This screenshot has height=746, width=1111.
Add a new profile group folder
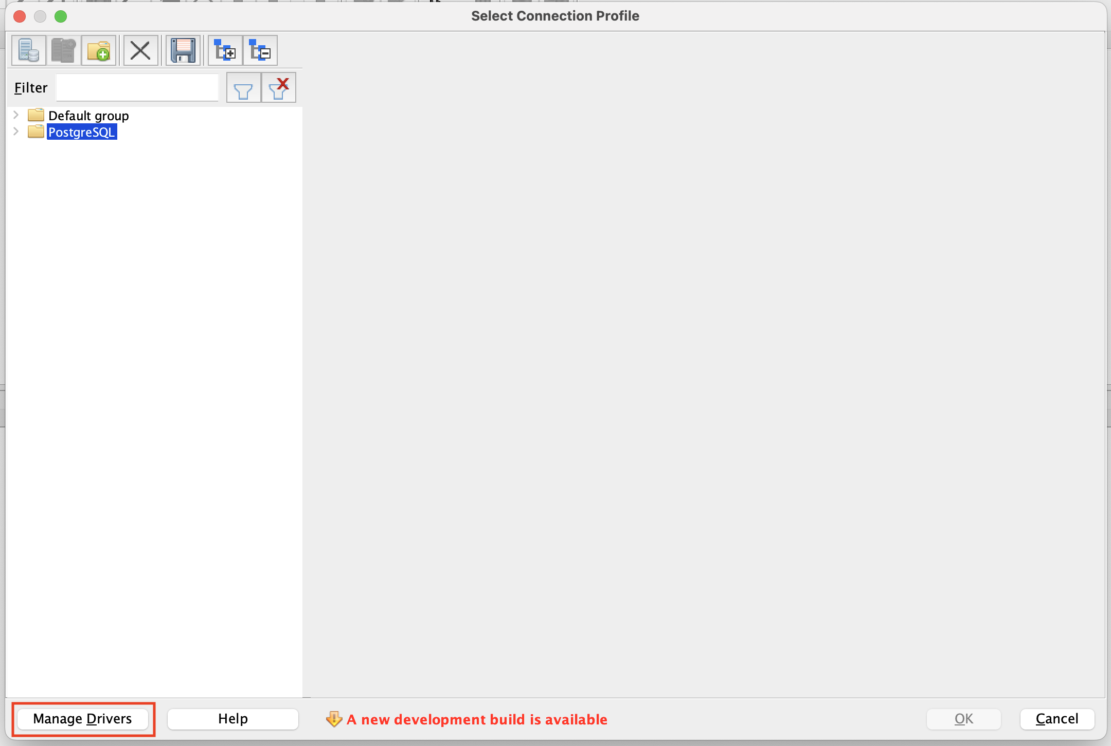[99, 50]
